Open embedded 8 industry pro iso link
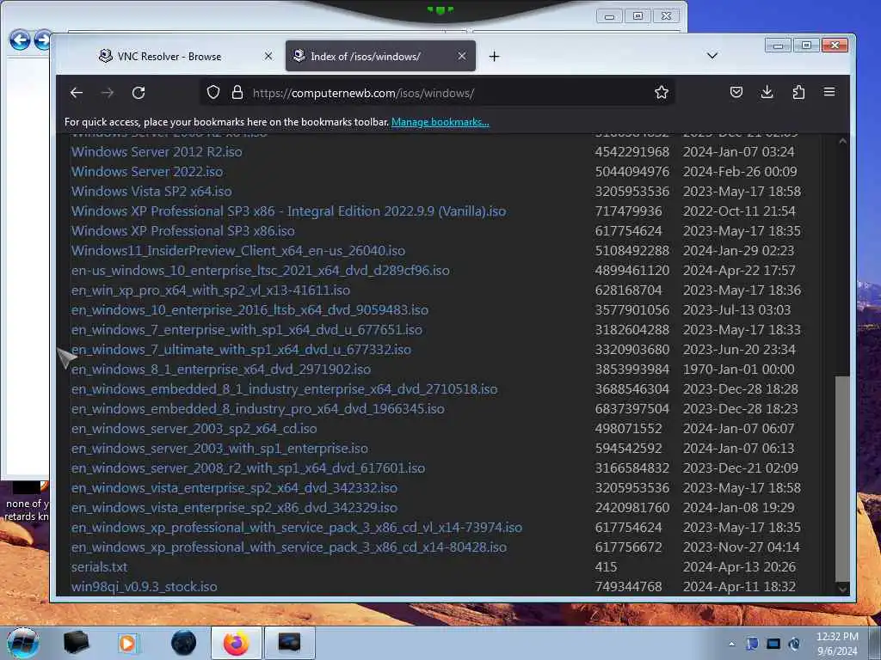 (258, 408)
